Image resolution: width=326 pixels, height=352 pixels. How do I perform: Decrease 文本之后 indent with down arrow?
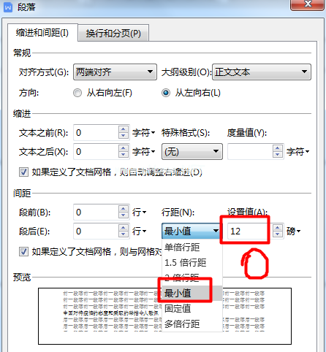click(x=124, y=155)
